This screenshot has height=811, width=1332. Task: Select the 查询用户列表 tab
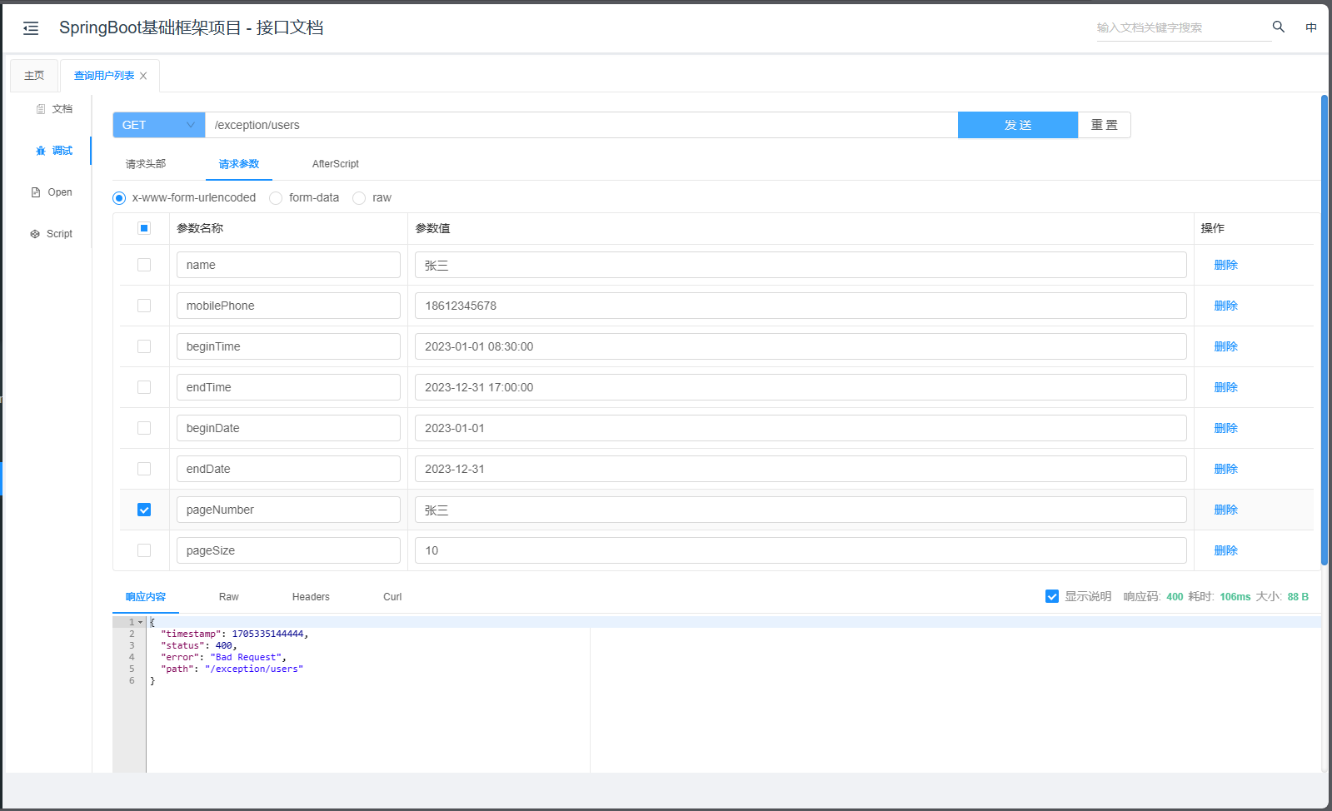tap(104, 76)
